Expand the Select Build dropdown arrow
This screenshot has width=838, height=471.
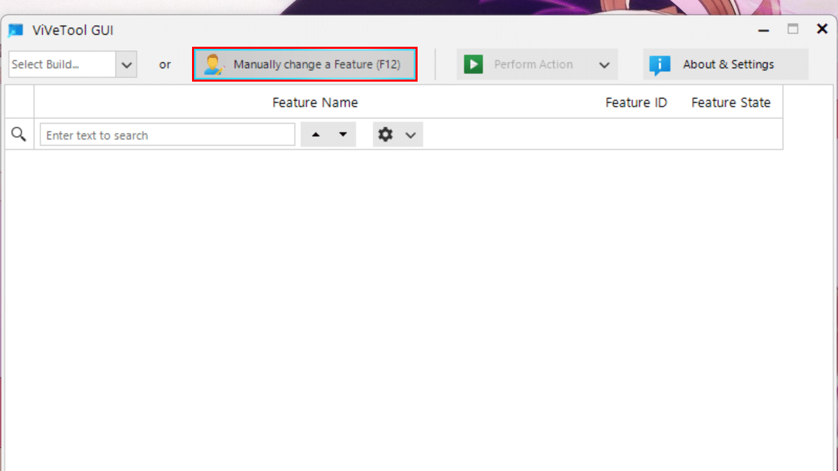tap(126, 64)
